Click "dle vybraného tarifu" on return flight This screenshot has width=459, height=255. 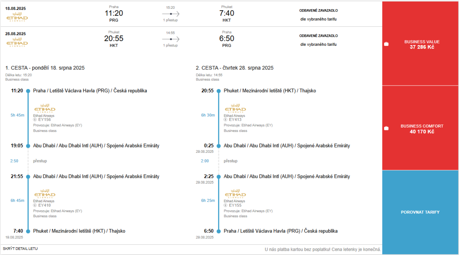click(x=318, y=44)
